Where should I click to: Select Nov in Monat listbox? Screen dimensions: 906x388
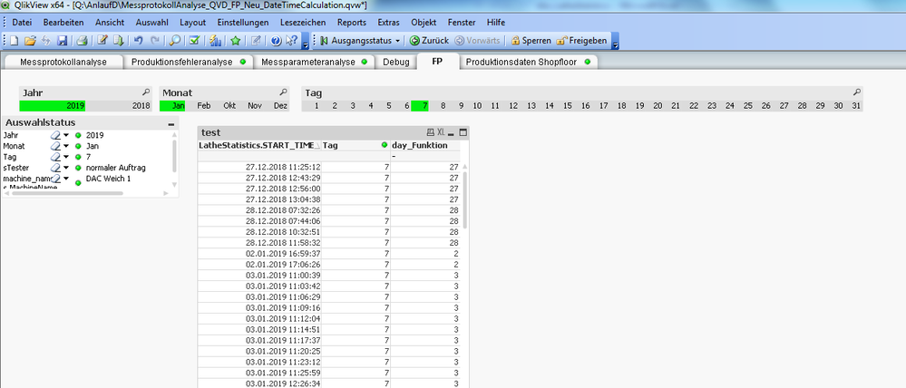[x=255, y=106]
